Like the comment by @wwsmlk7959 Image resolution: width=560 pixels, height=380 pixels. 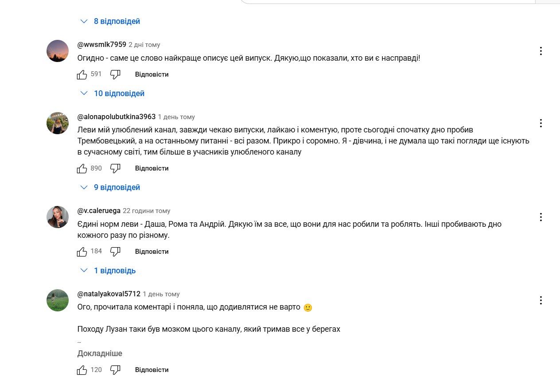(82, 74)
